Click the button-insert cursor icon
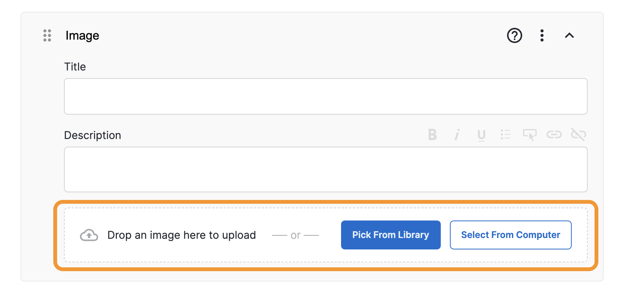Viewport: 625px width, 294px height. click(x=529, y=134)
